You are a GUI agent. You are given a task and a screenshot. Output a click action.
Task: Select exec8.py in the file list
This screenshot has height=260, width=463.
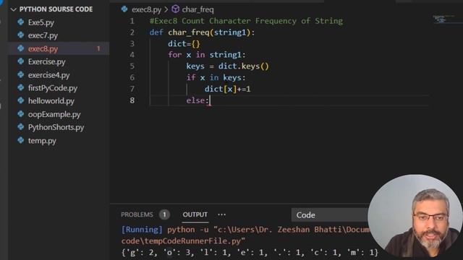pos(43,48)
